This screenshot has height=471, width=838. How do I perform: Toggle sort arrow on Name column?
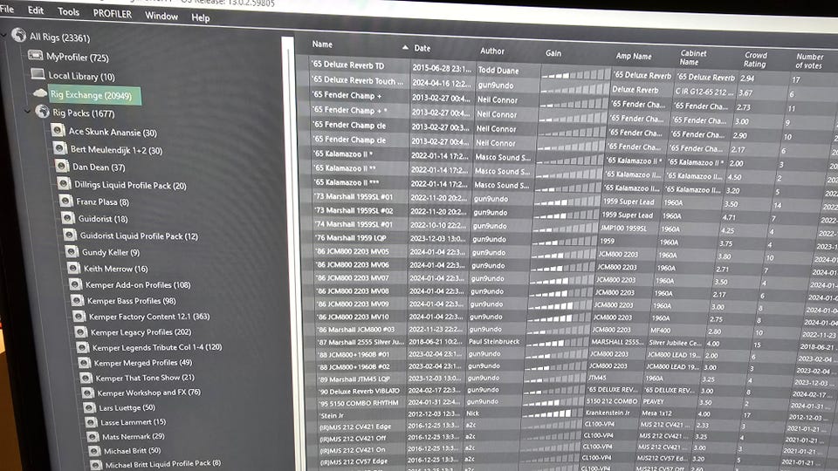[405, 47]
